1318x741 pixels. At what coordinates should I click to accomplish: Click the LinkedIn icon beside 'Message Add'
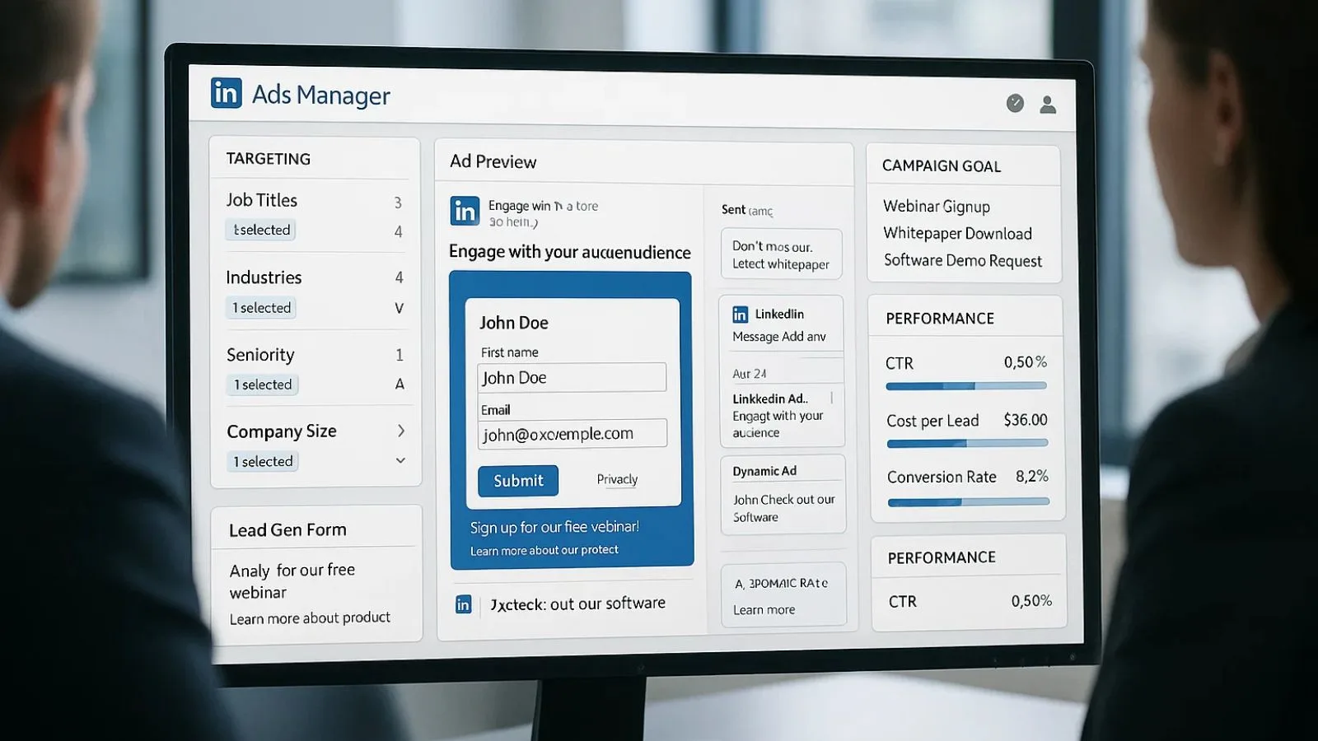pyautogui.click(x=741, y=315)
